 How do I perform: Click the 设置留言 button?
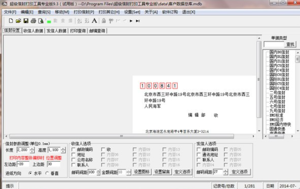click(x=162, y=172)
